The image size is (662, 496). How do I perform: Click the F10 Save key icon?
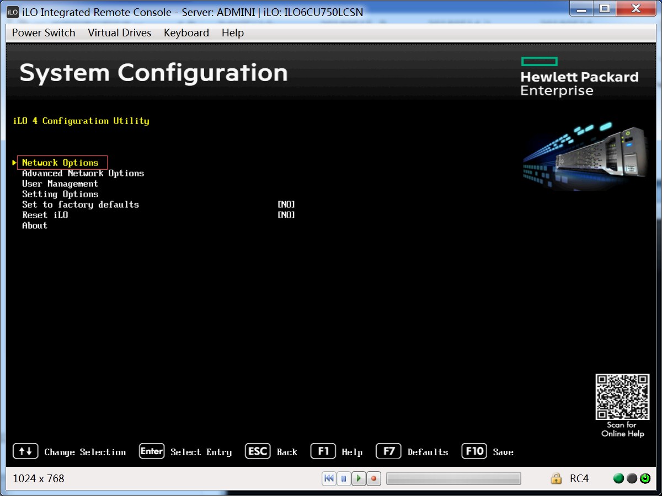(x=474, y=451)
